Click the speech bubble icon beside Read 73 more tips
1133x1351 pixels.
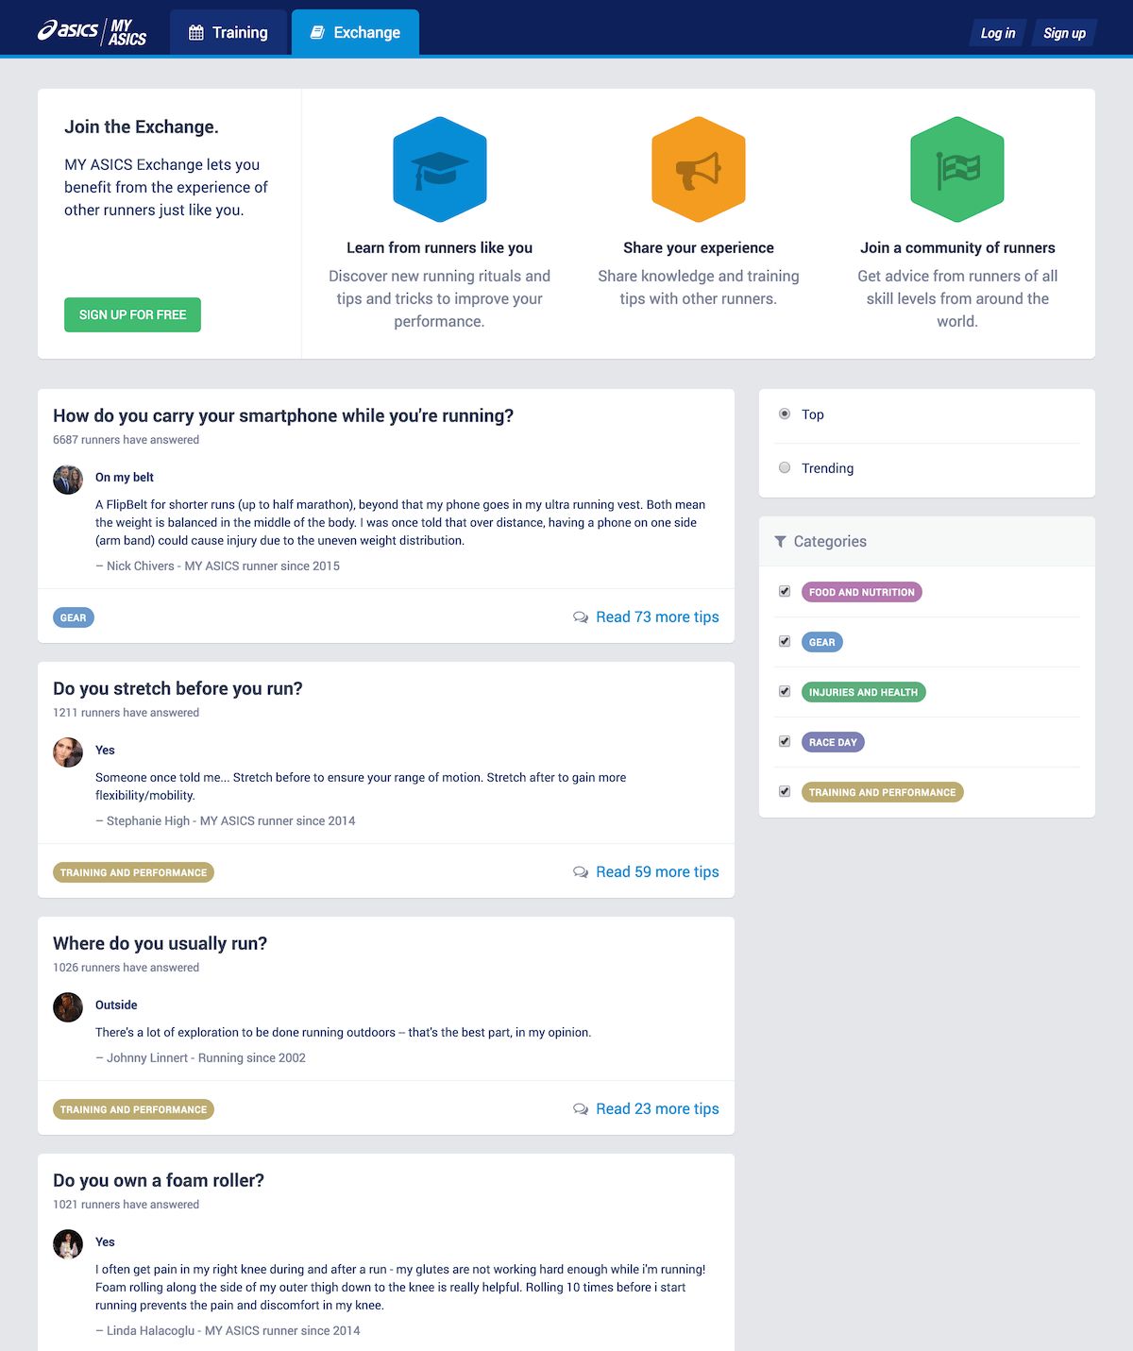coord(581,617)
